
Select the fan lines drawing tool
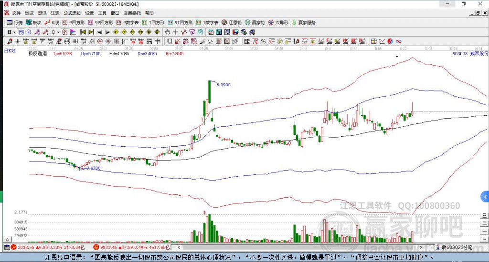click(x=178, y=41)
